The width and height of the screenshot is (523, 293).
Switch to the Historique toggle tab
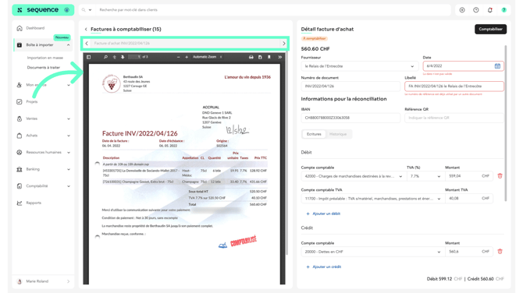338,134
